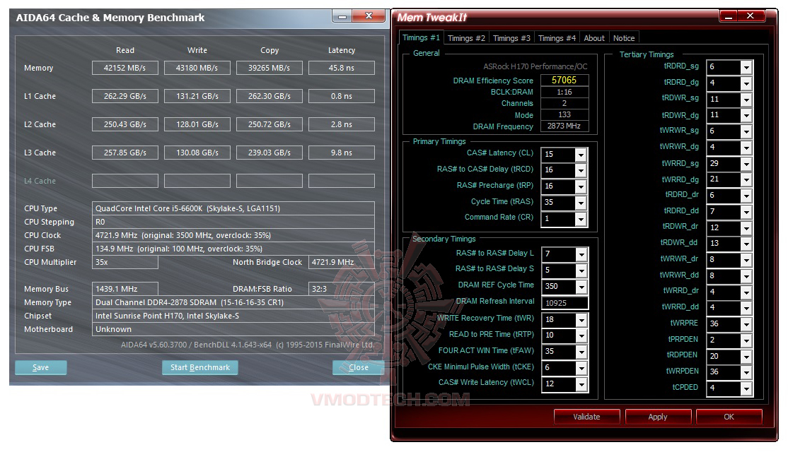Expand the tWRWR_dg dropdown
Image resolution: width=788 pixels, height=452 pixels.
pyautogui.click(x=746, y=148)
